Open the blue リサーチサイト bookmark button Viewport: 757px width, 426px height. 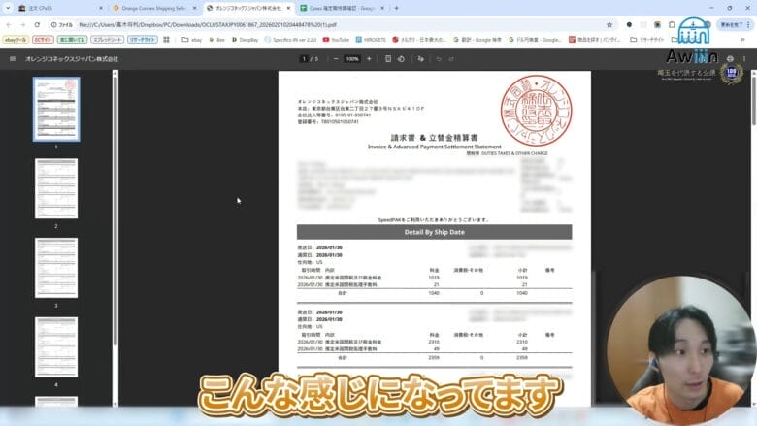143,40
